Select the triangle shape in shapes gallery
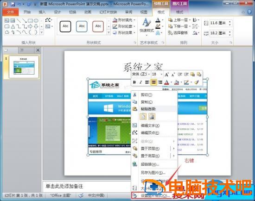The width and height of the screenshot is (255, 201). tap(13, 26)
